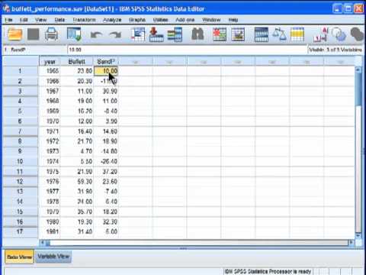
Task: Print the data with printer icon
Action: (51, 34)
